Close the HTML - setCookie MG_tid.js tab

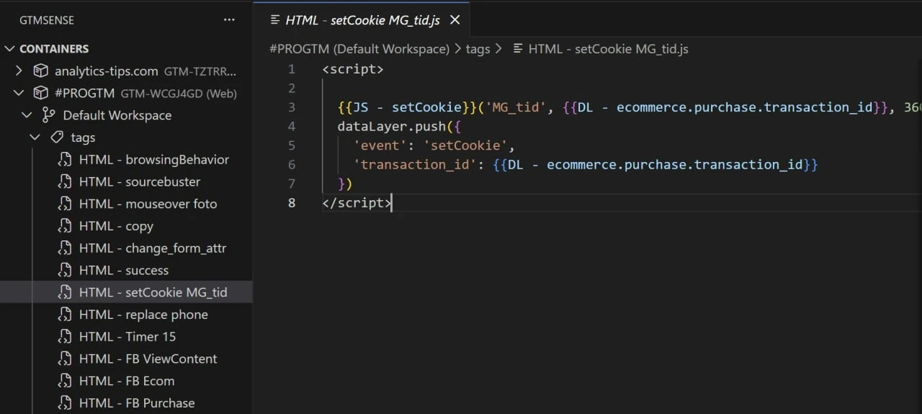pyautogui.click(x=455, y=20)
